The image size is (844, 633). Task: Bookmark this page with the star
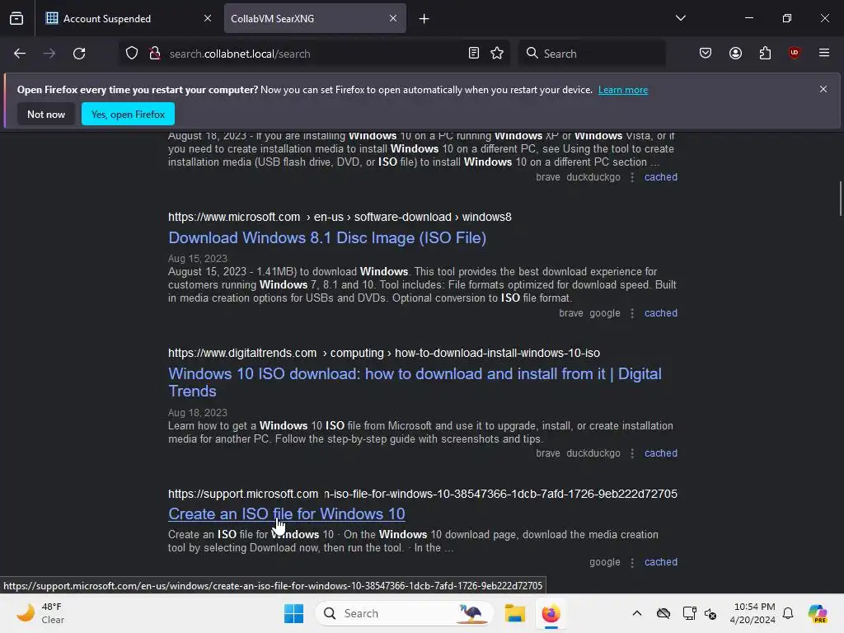(497, 54)
